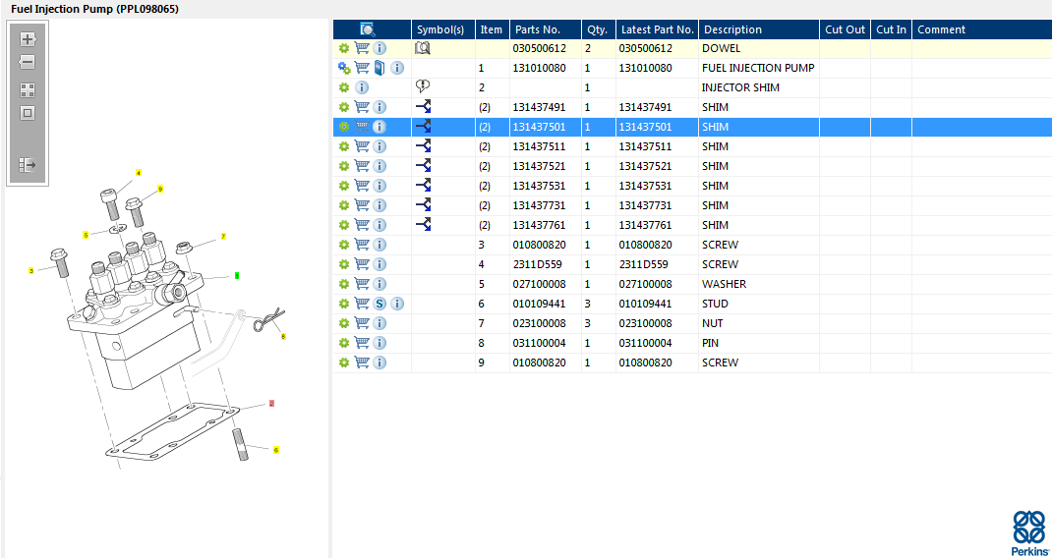Click the list export arrow icon
The height and width of the screenshot is (558, 1052).
point(28,165)
